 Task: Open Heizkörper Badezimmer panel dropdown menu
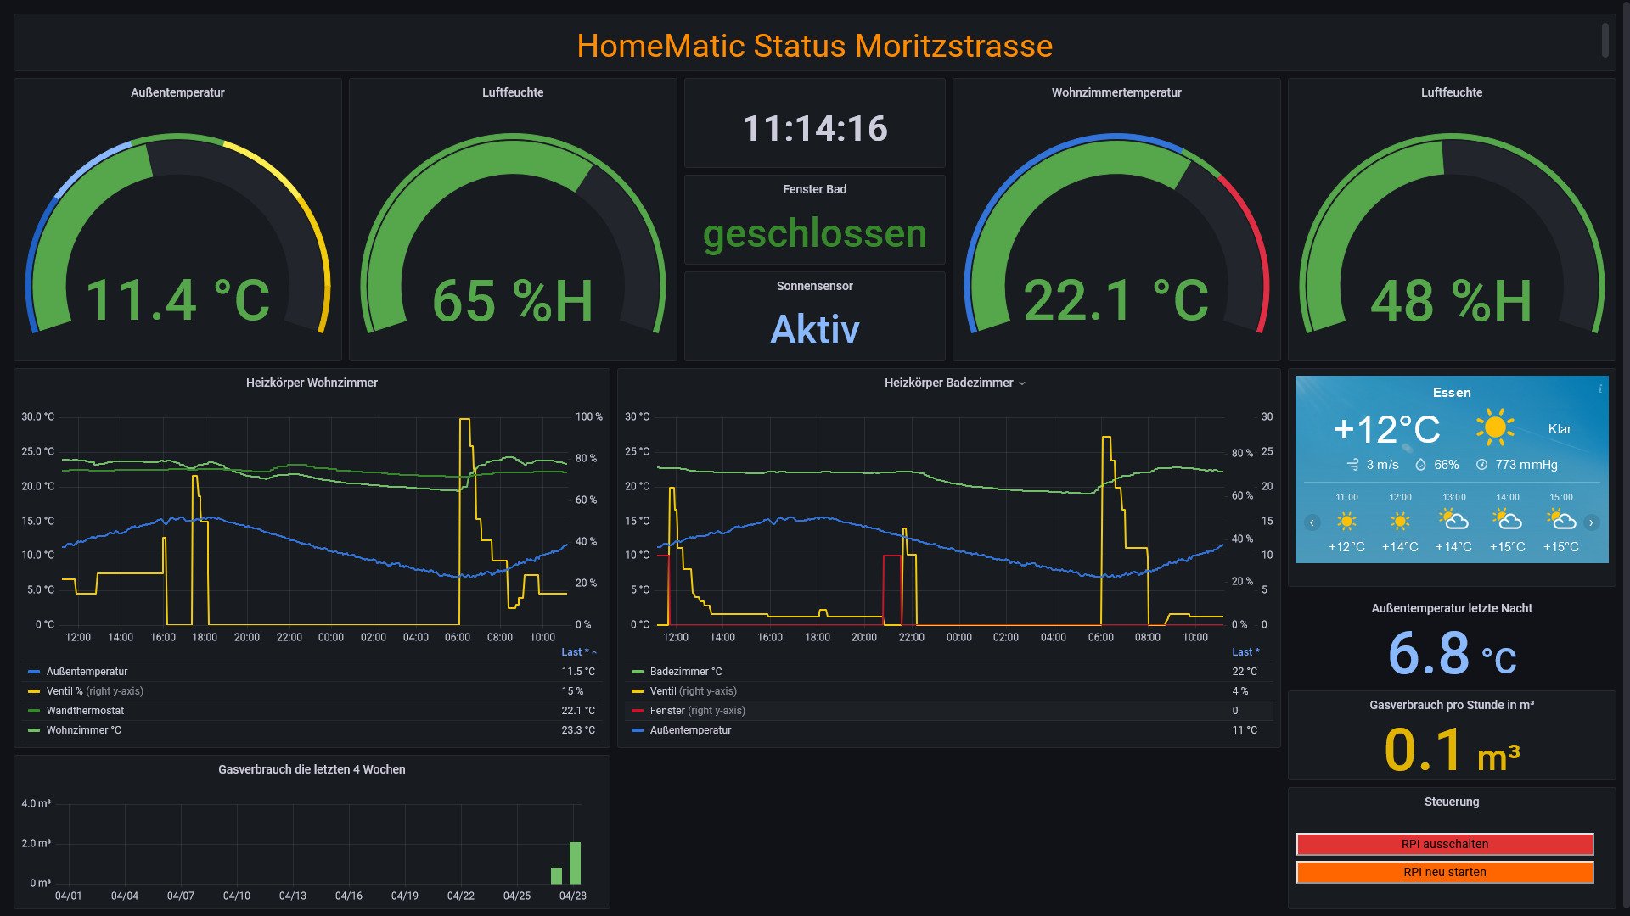1022,383
